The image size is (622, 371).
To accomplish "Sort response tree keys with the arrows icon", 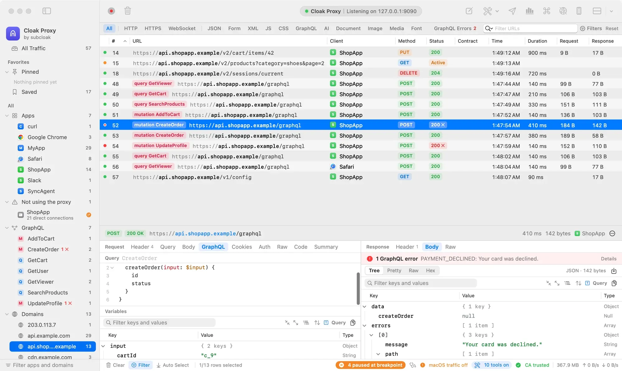I will (578, 283).
